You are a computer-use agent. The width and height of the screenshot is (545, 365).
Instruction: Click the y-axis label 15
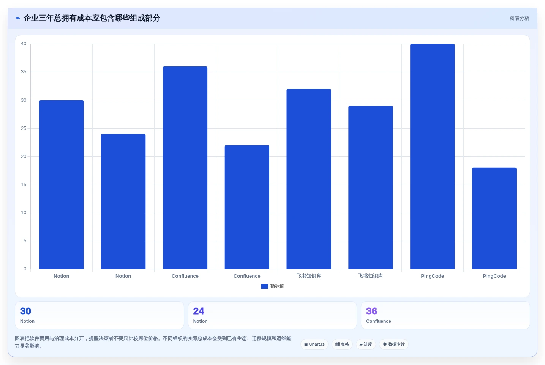(x=24, y=185)
